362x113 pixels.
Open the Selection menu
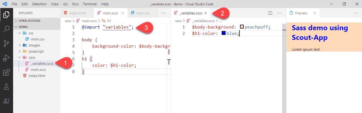point(39,4)
